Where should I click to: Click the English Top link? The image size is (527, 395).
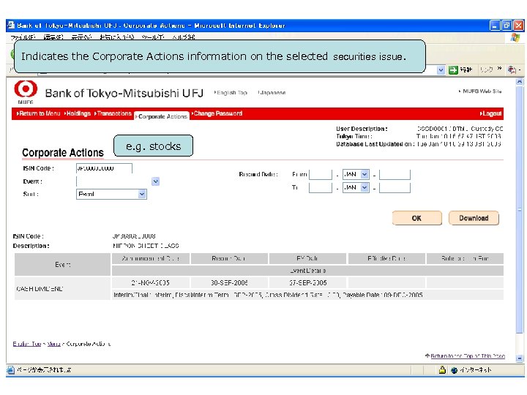click(231, 92)
